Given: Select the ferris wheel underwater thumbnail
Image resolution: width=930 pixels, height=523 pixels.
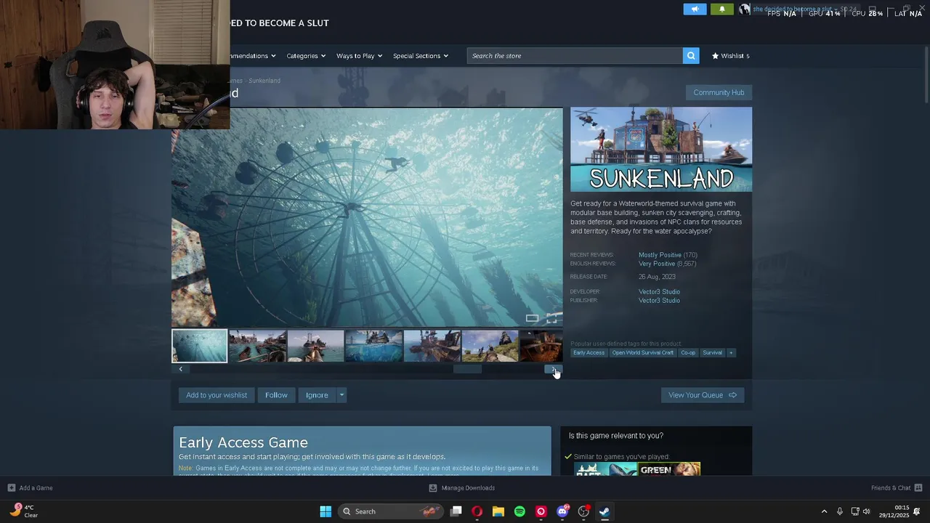Looking at the screenshot, I should click(199, 346).
